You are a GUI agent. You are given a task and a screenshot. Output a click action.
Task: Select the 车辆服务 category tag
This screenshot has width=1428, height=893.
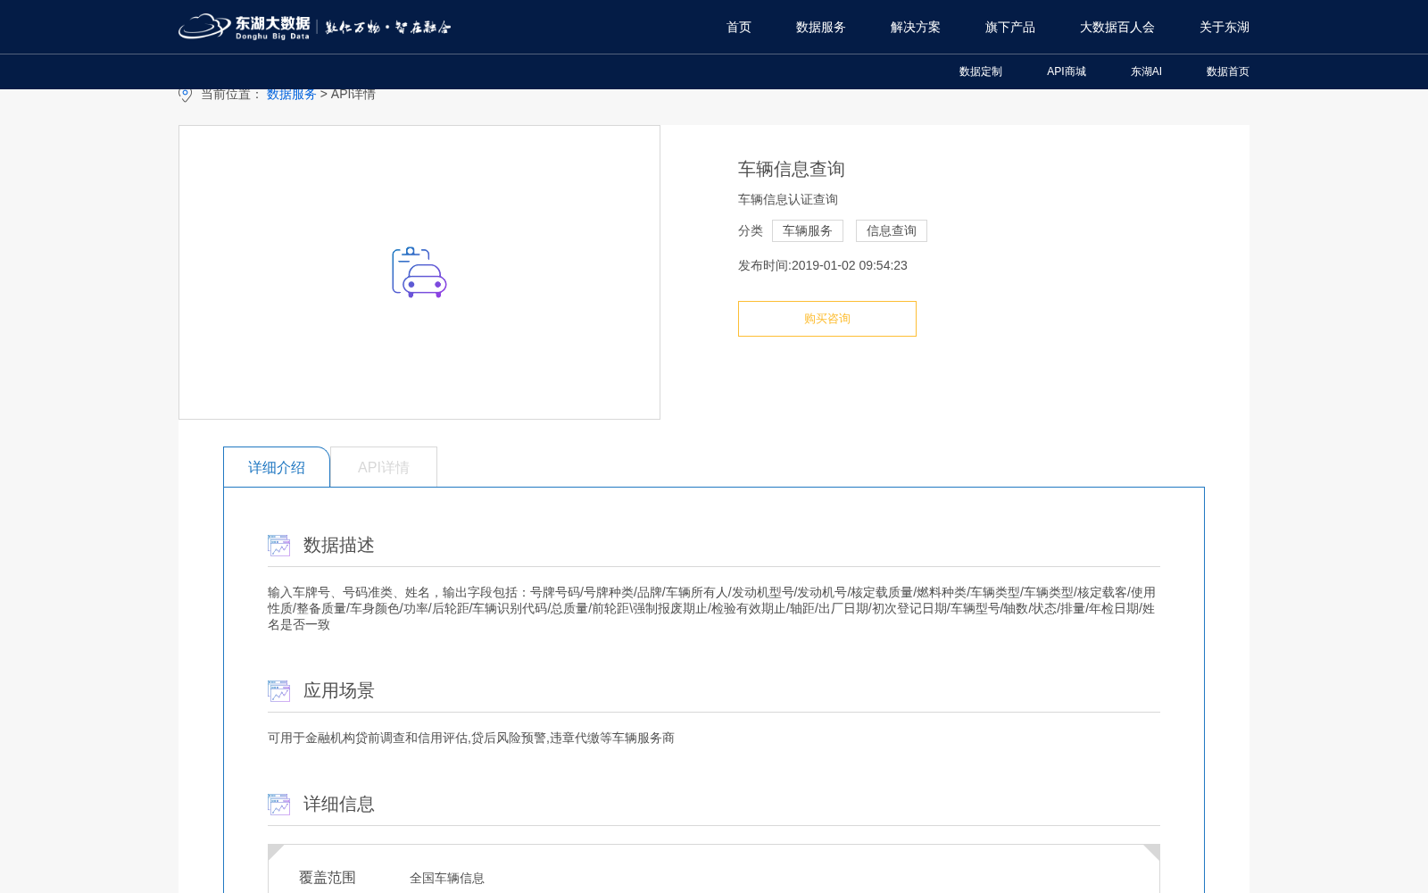tap(808, 230)
